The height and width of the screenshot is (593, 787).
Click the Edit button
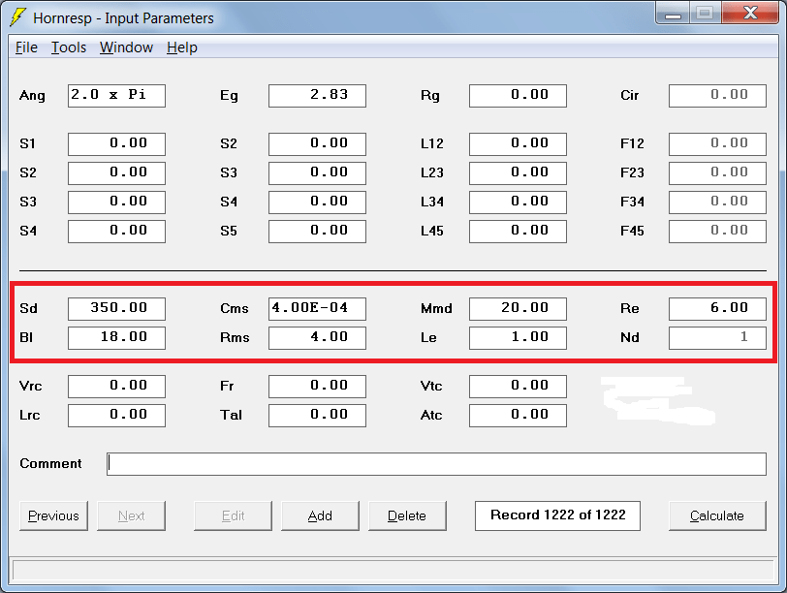(x=233, y=515)
